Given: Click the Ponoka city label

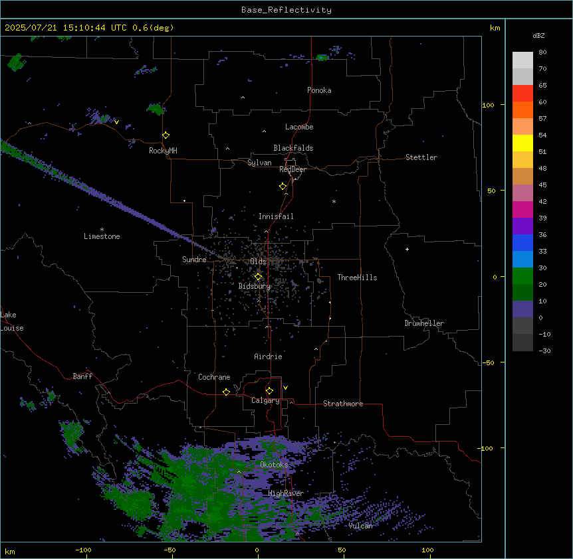Looking at the screenshot, I should click(x=319, y=90).
